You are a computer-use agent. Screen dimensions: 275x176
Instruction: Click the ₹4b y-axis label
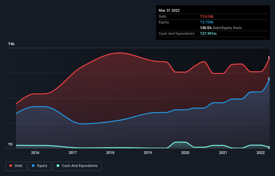(x=11, y=44)
